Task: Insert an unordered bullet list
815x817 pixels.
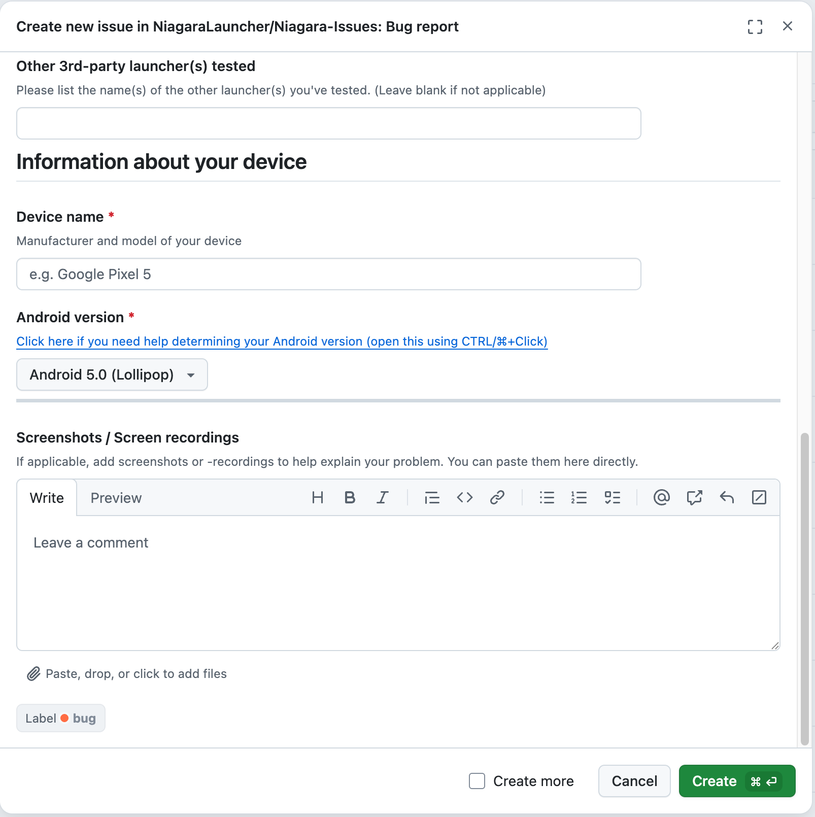Action: coord(547,497)
